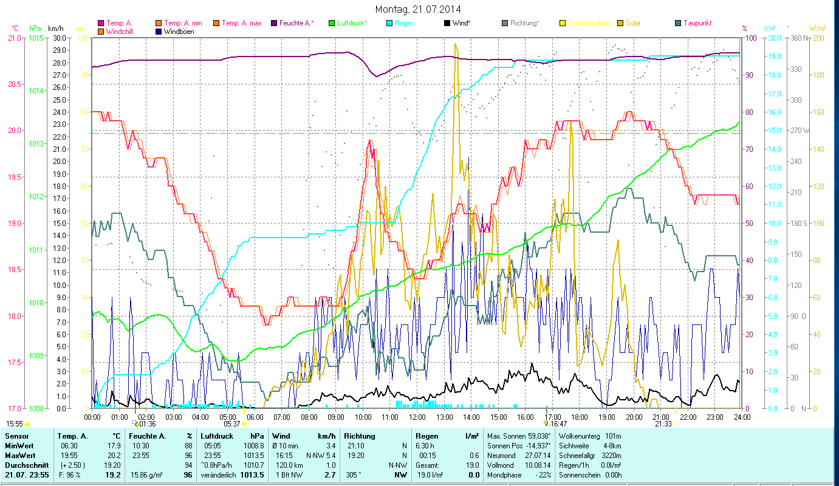Click the sun icon beside 15:55
839x486 pixels.
[27, 424]
